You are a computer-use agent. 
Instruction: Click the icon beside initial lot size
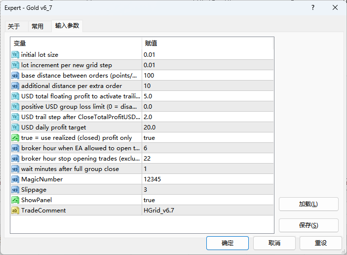[x=15, y=55]
